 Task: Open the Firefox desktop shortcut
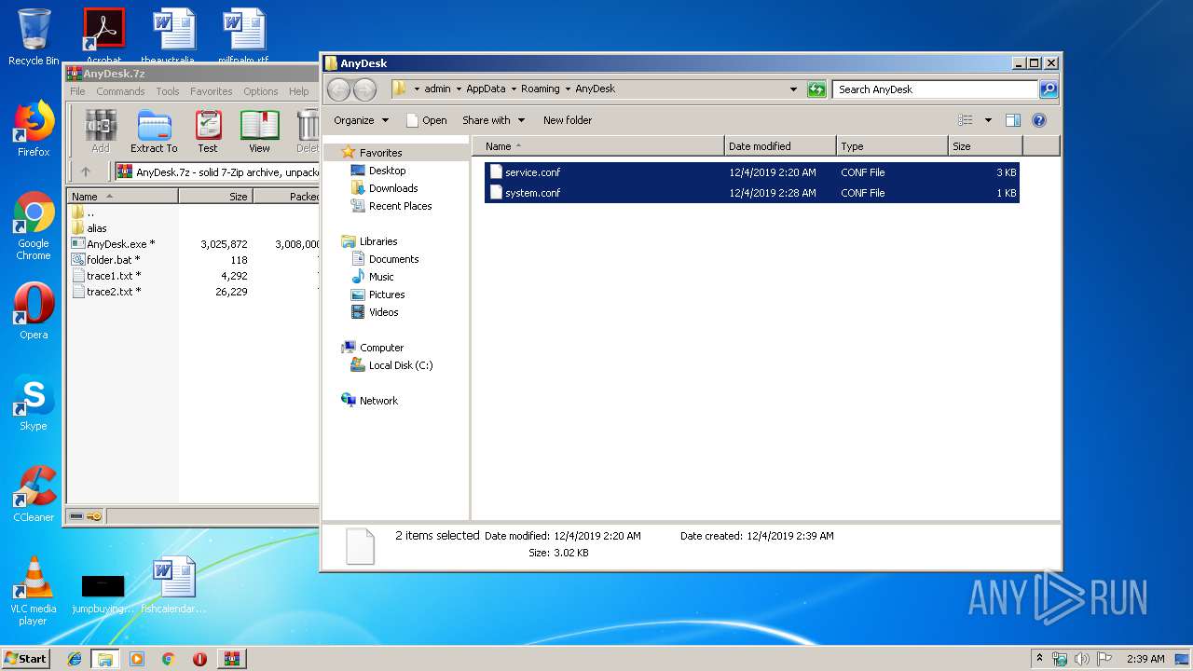(x=34, y=129)
